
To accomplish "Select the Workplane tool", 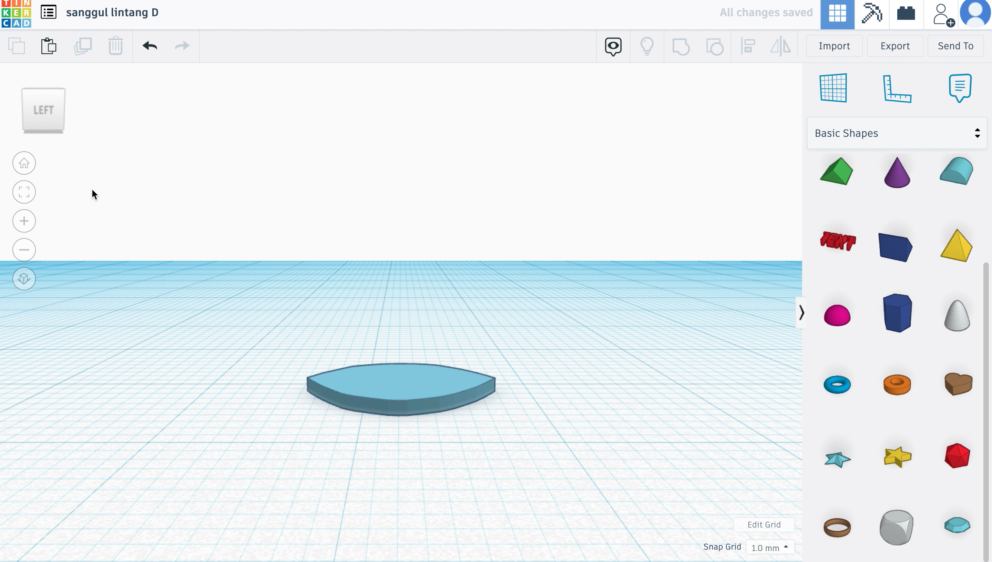I will [834, 88].
